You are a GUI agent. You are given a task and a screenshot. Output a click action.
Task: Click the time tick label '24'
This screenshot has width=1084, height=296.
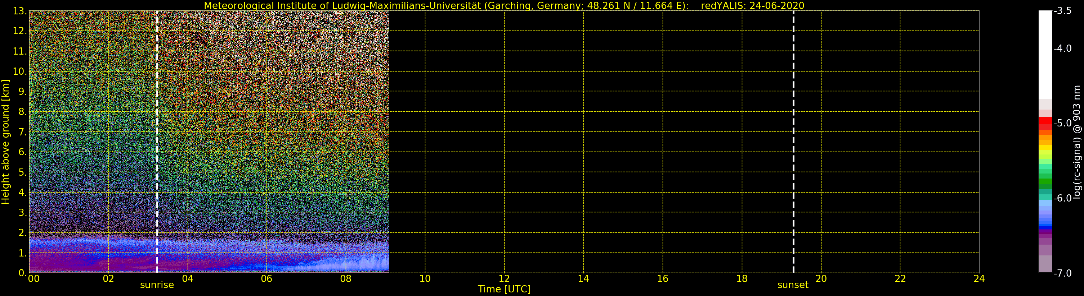tap(979, 279)
